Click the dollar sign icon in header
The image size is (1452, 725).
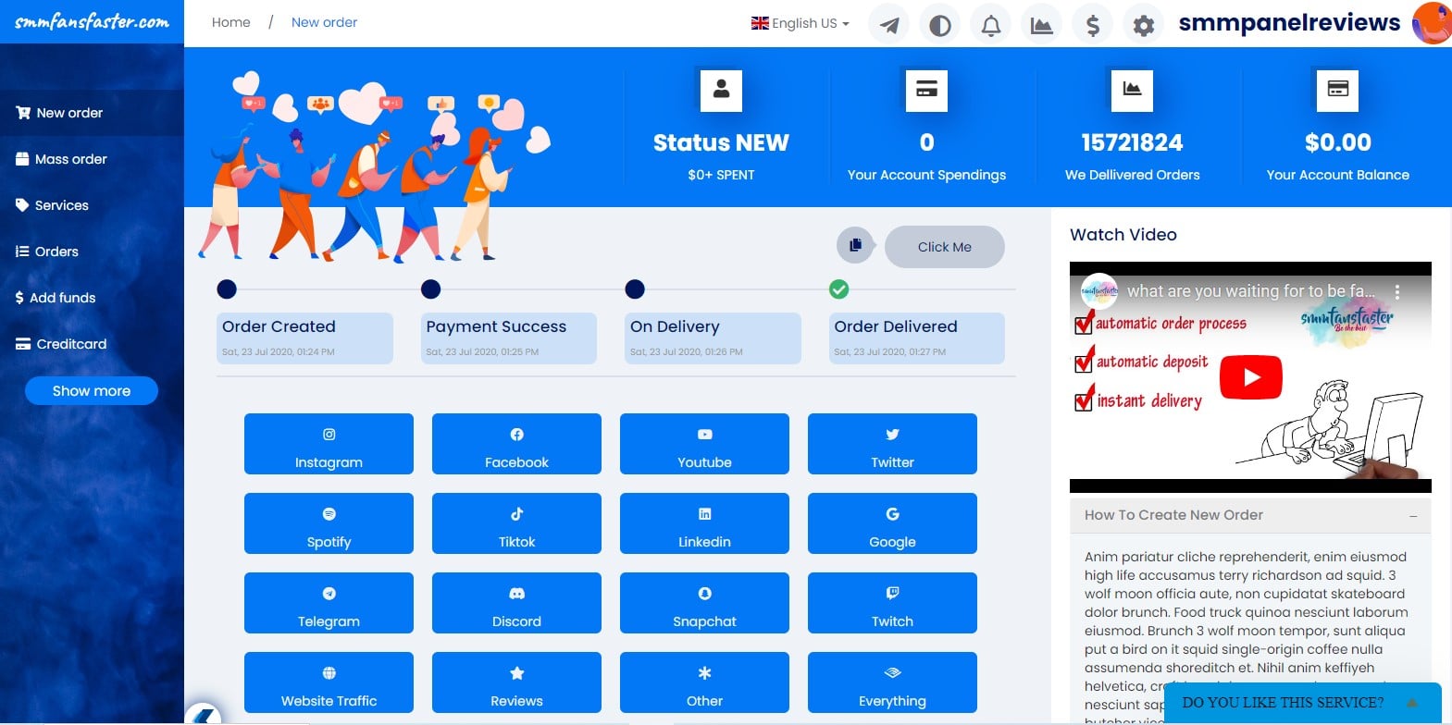(x=1092, y=25)
